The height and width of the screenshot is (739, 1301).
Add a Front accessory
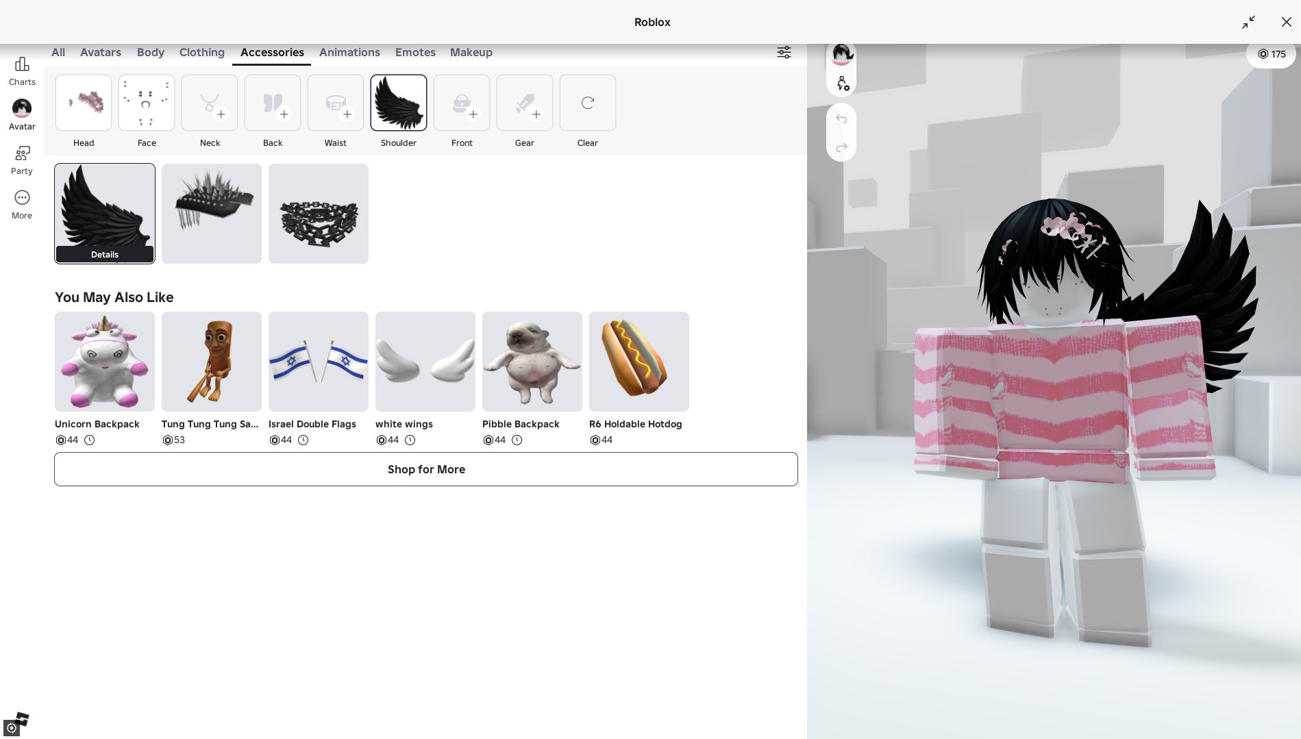(x=462, y=103)
